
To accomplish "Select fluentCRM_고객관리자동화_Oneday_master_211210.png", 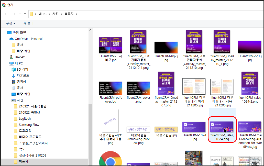I will [x=194, y=50].
